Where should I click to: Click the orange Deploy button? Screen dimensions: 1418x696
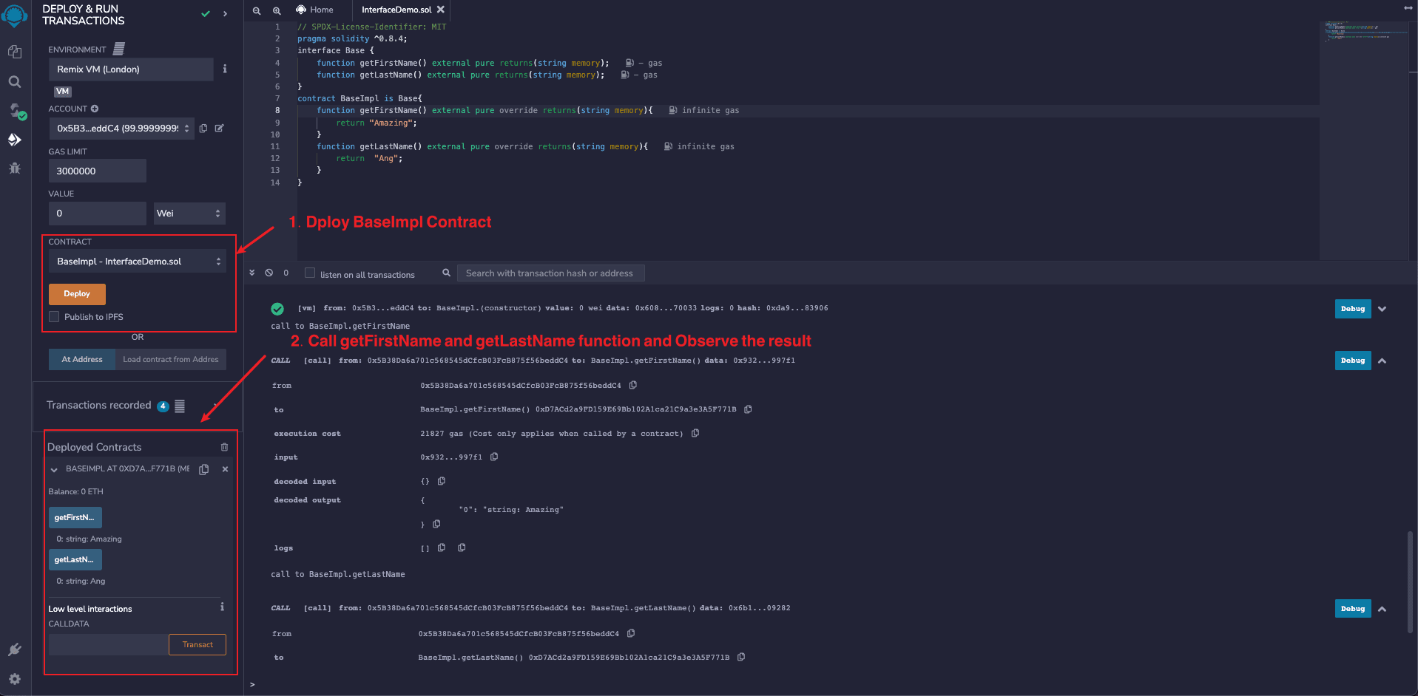click(77, 294)
